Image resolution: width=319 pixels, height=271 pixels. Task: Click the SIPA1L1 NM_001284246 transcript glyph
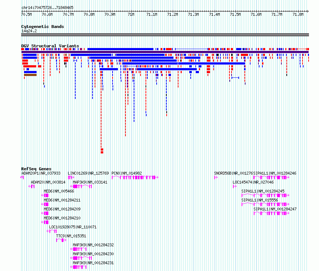pyautogui.click(x=271, y=177)
